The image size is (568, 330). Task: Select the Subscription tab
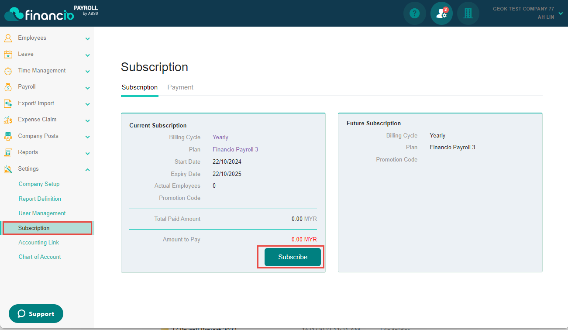click(x=140, y=87)
